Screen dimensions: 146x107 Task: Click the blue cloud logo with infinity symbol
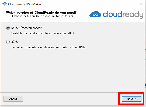click(x=95, y=14)
